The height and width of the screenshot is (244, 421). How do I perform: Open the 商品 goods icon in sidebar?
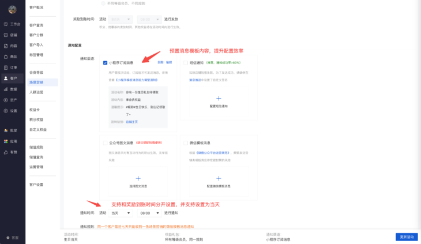[x=6, y=57]
